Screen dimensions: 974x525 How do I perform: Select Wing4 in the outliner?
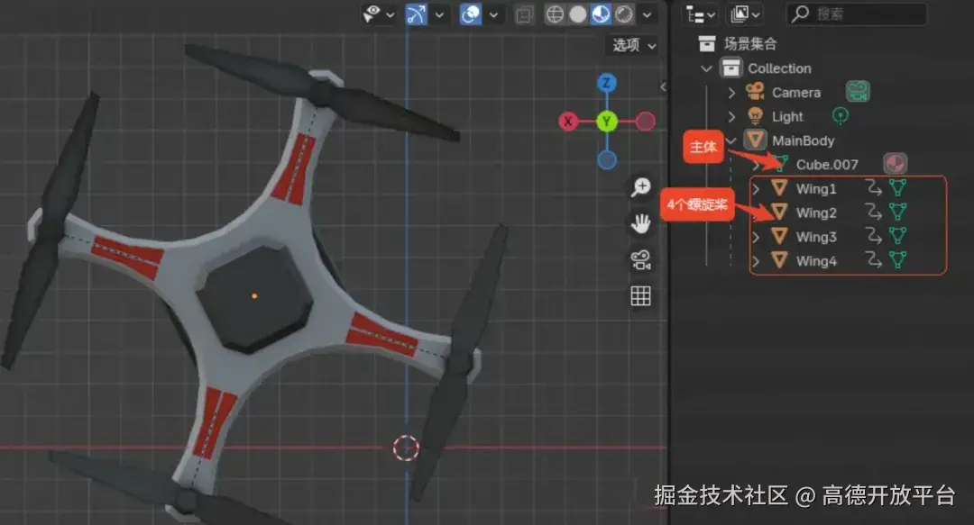point(815,261)
